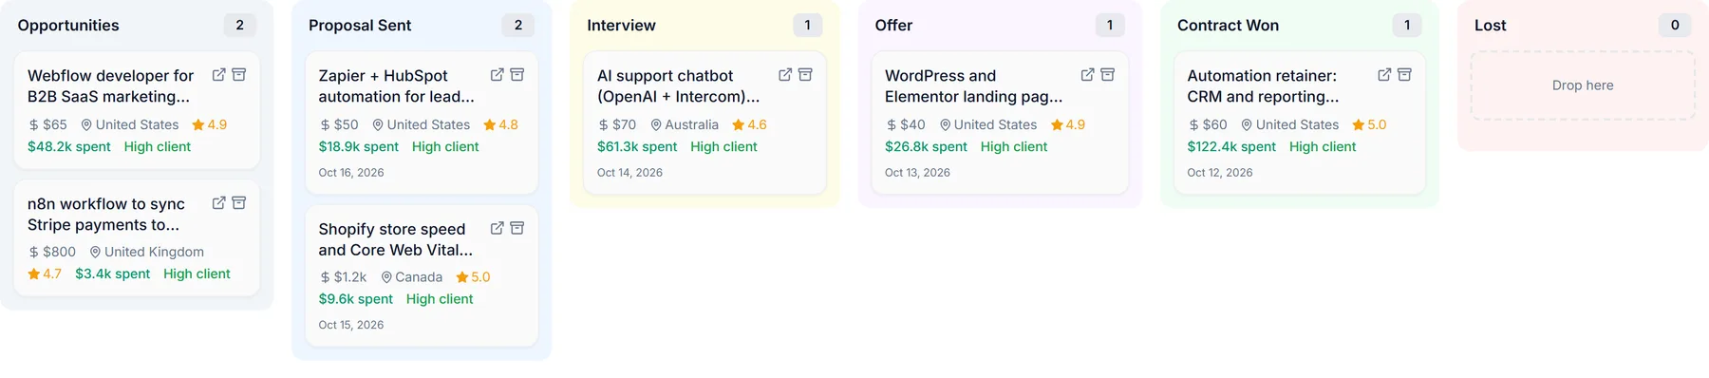
Task: Open WordPress and Elementor landing card title
Action: tap(974, 85)
